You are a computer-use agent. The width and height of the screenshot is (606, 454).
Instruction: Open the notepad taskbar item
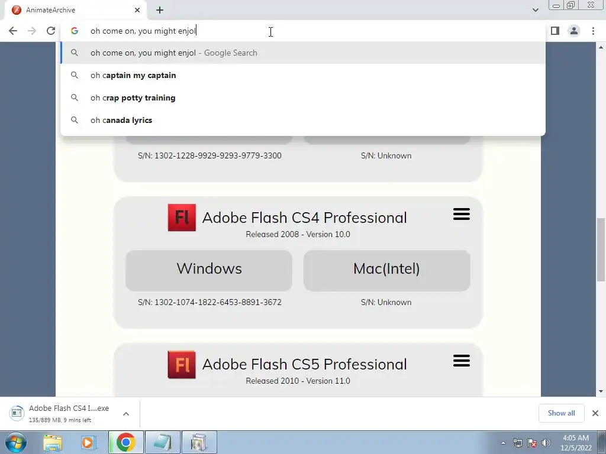point(162,442)
